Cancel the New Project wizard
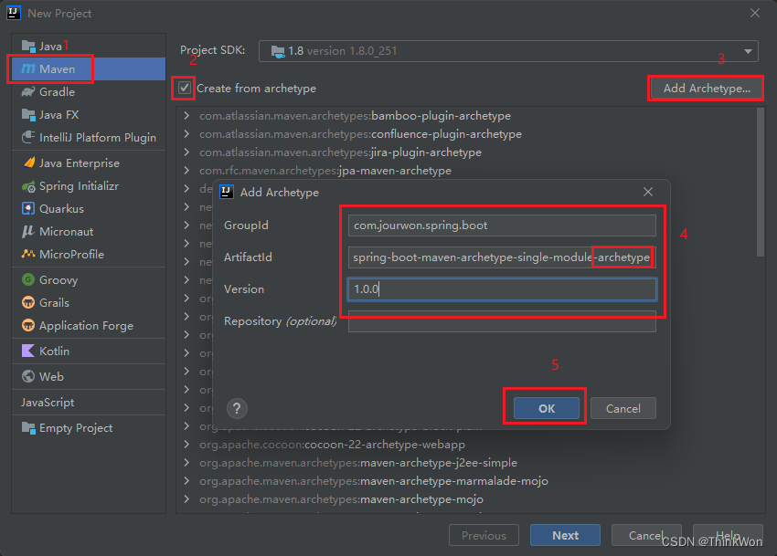 tap(646, 535)
